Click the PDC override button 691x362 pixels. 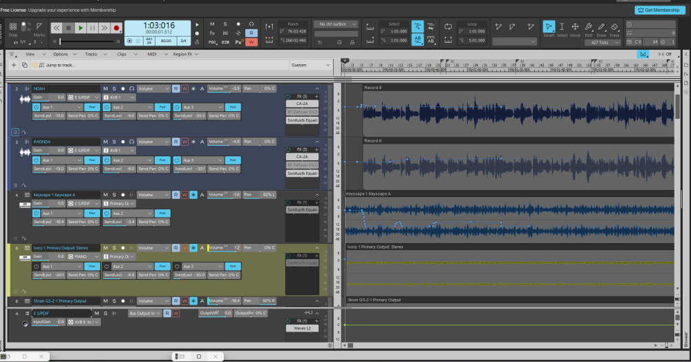212,42
